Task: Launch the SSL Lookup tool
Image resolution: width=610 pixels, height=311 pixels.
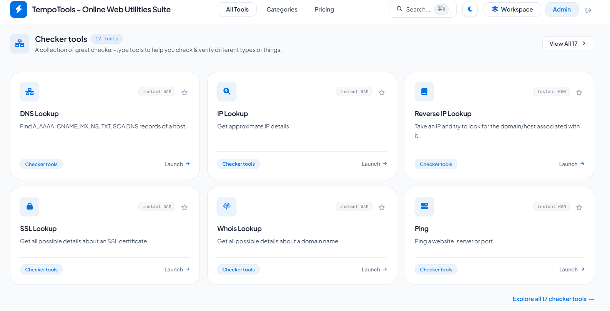Action: [x=177, y=269]
